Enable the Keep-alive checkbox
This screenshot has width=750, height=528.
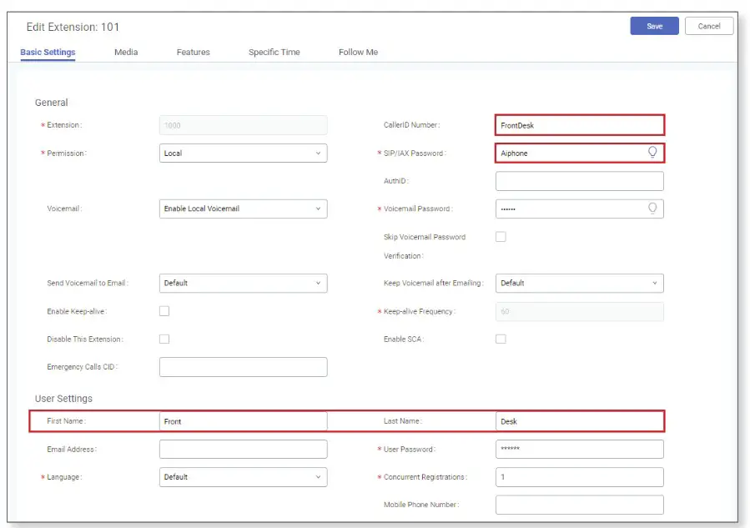pyautogui.click(x=164, y=311)
